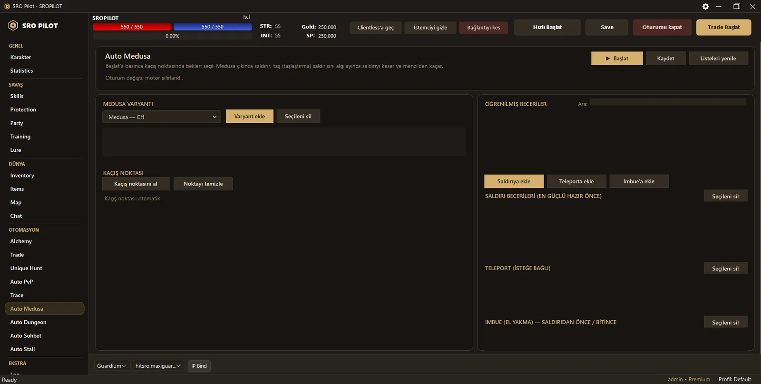
Task: Click the SRO Pilot hexagon logo
Action: pos(13,26)
